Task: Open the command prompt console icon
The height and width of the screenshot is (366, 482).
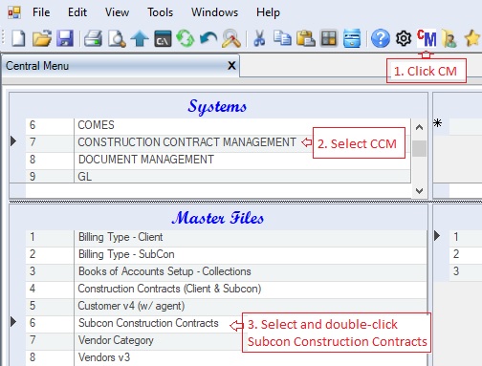Action: point(163,38)
